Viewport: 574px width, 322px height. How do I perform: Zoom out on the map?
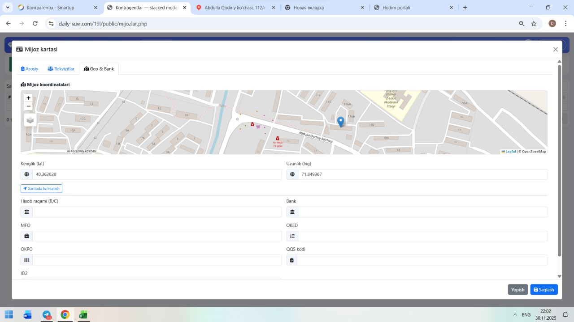click(29, 106)
